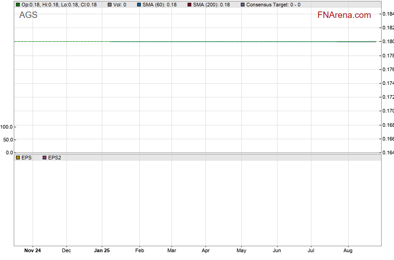This screenshot has width=394, height=260.
Task: Click the magenta EPS2 legend swatch
Action: pos(44,158)
